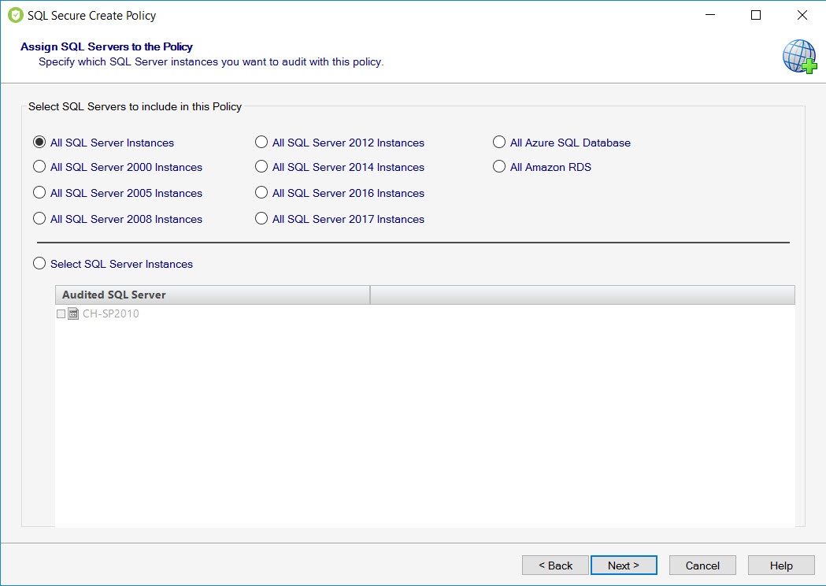Pick All SQL Server 2017 Instances
Viewport: 826px width, 586px height.
click(261, 219)
